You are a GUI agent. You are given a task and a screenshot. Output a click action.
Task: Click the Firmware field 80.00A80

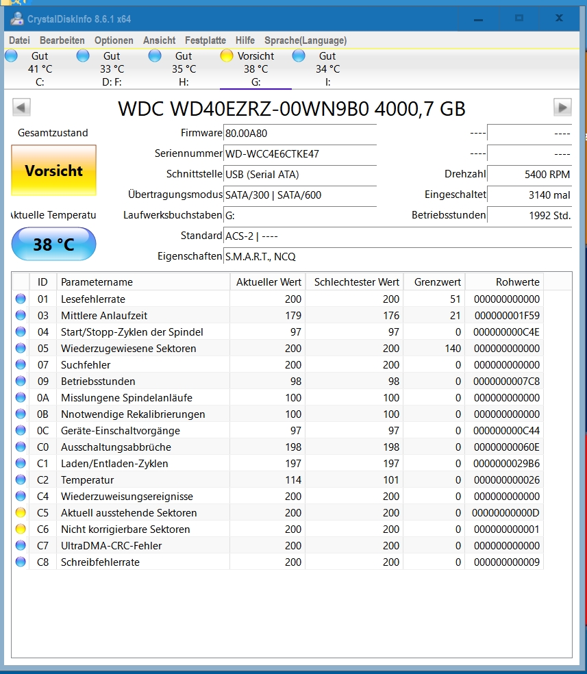300,134
